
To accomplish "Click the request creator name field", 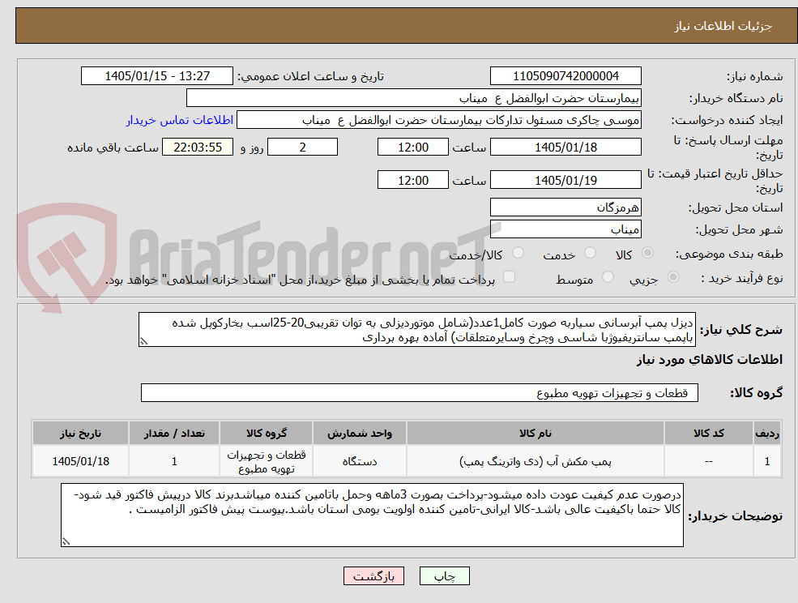I will [438, 120].
